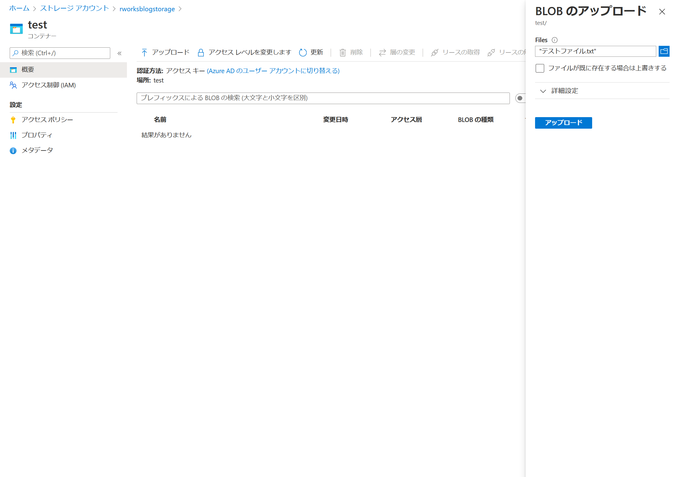Click the blue アップロード button
679x477 pixels.
(563, 123)
